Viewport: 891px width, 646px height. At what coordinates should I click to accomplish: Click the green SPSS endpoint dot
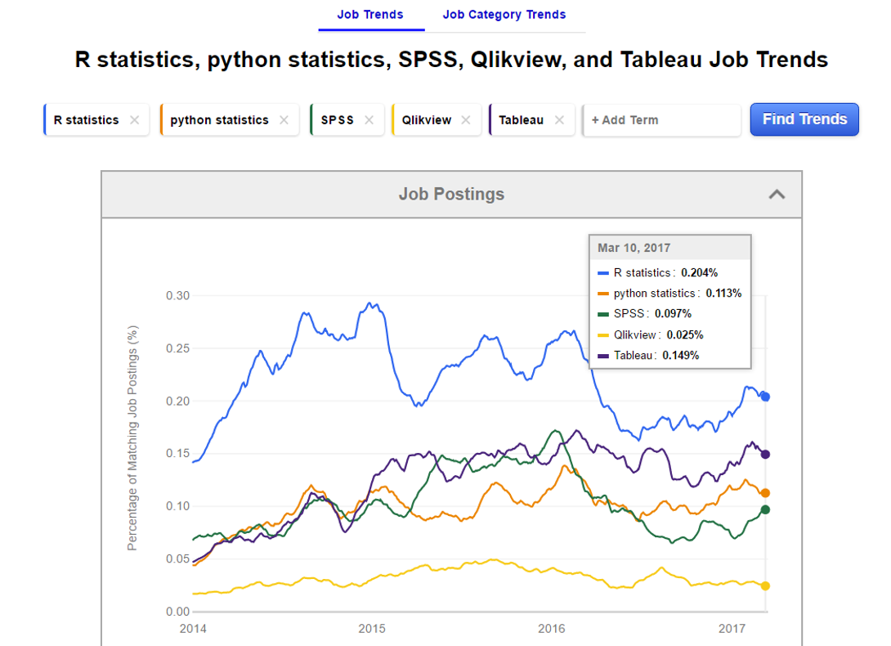(764, 509)
